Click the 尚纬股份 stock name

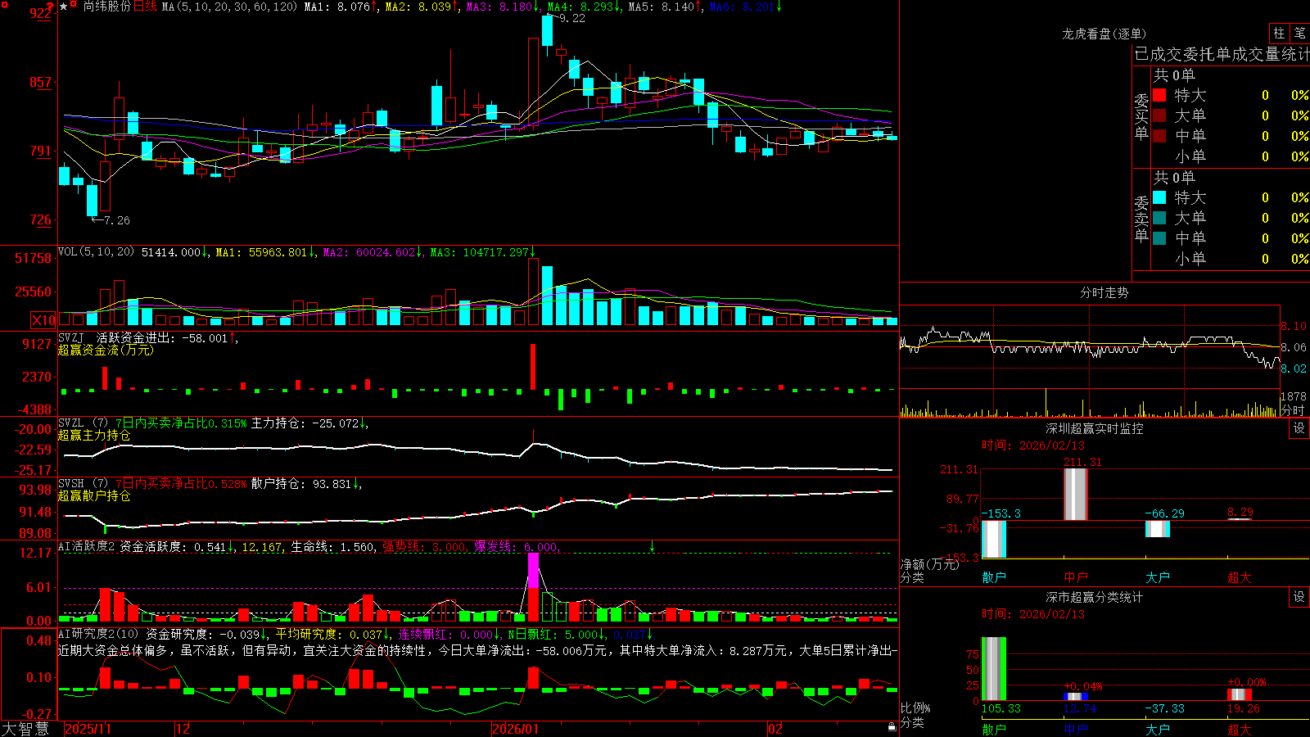(107, 7)
